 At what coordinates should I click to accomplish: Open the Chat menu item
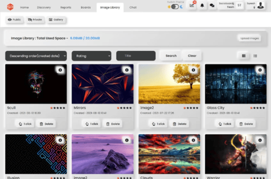[x=133, y=7]
